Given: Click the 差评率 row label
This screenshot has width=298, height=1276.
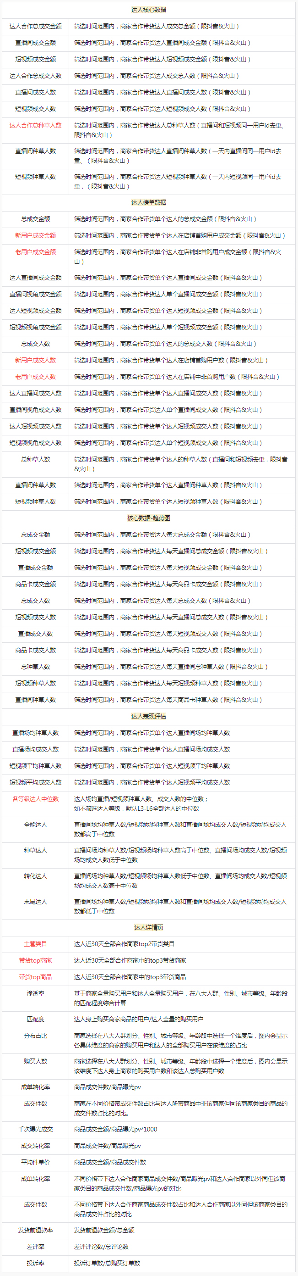Looking at the screenshot, I should pyautogui.click(x=36, y=1247).
